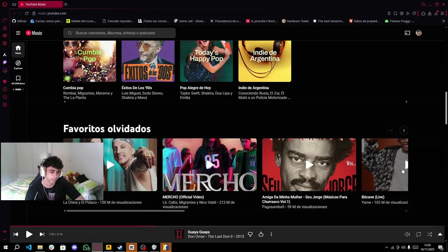Open browser downloads icon
448x252 pixels.
(x=436, y=13)
